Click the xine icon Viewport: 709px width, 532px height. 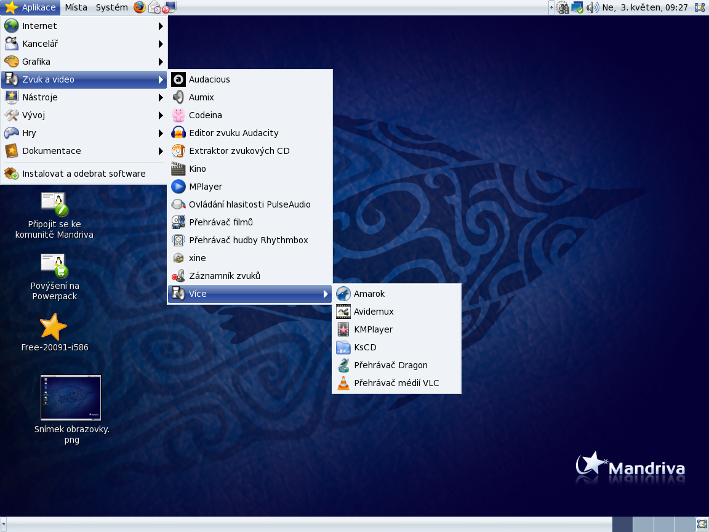click(x=178, y=258)
